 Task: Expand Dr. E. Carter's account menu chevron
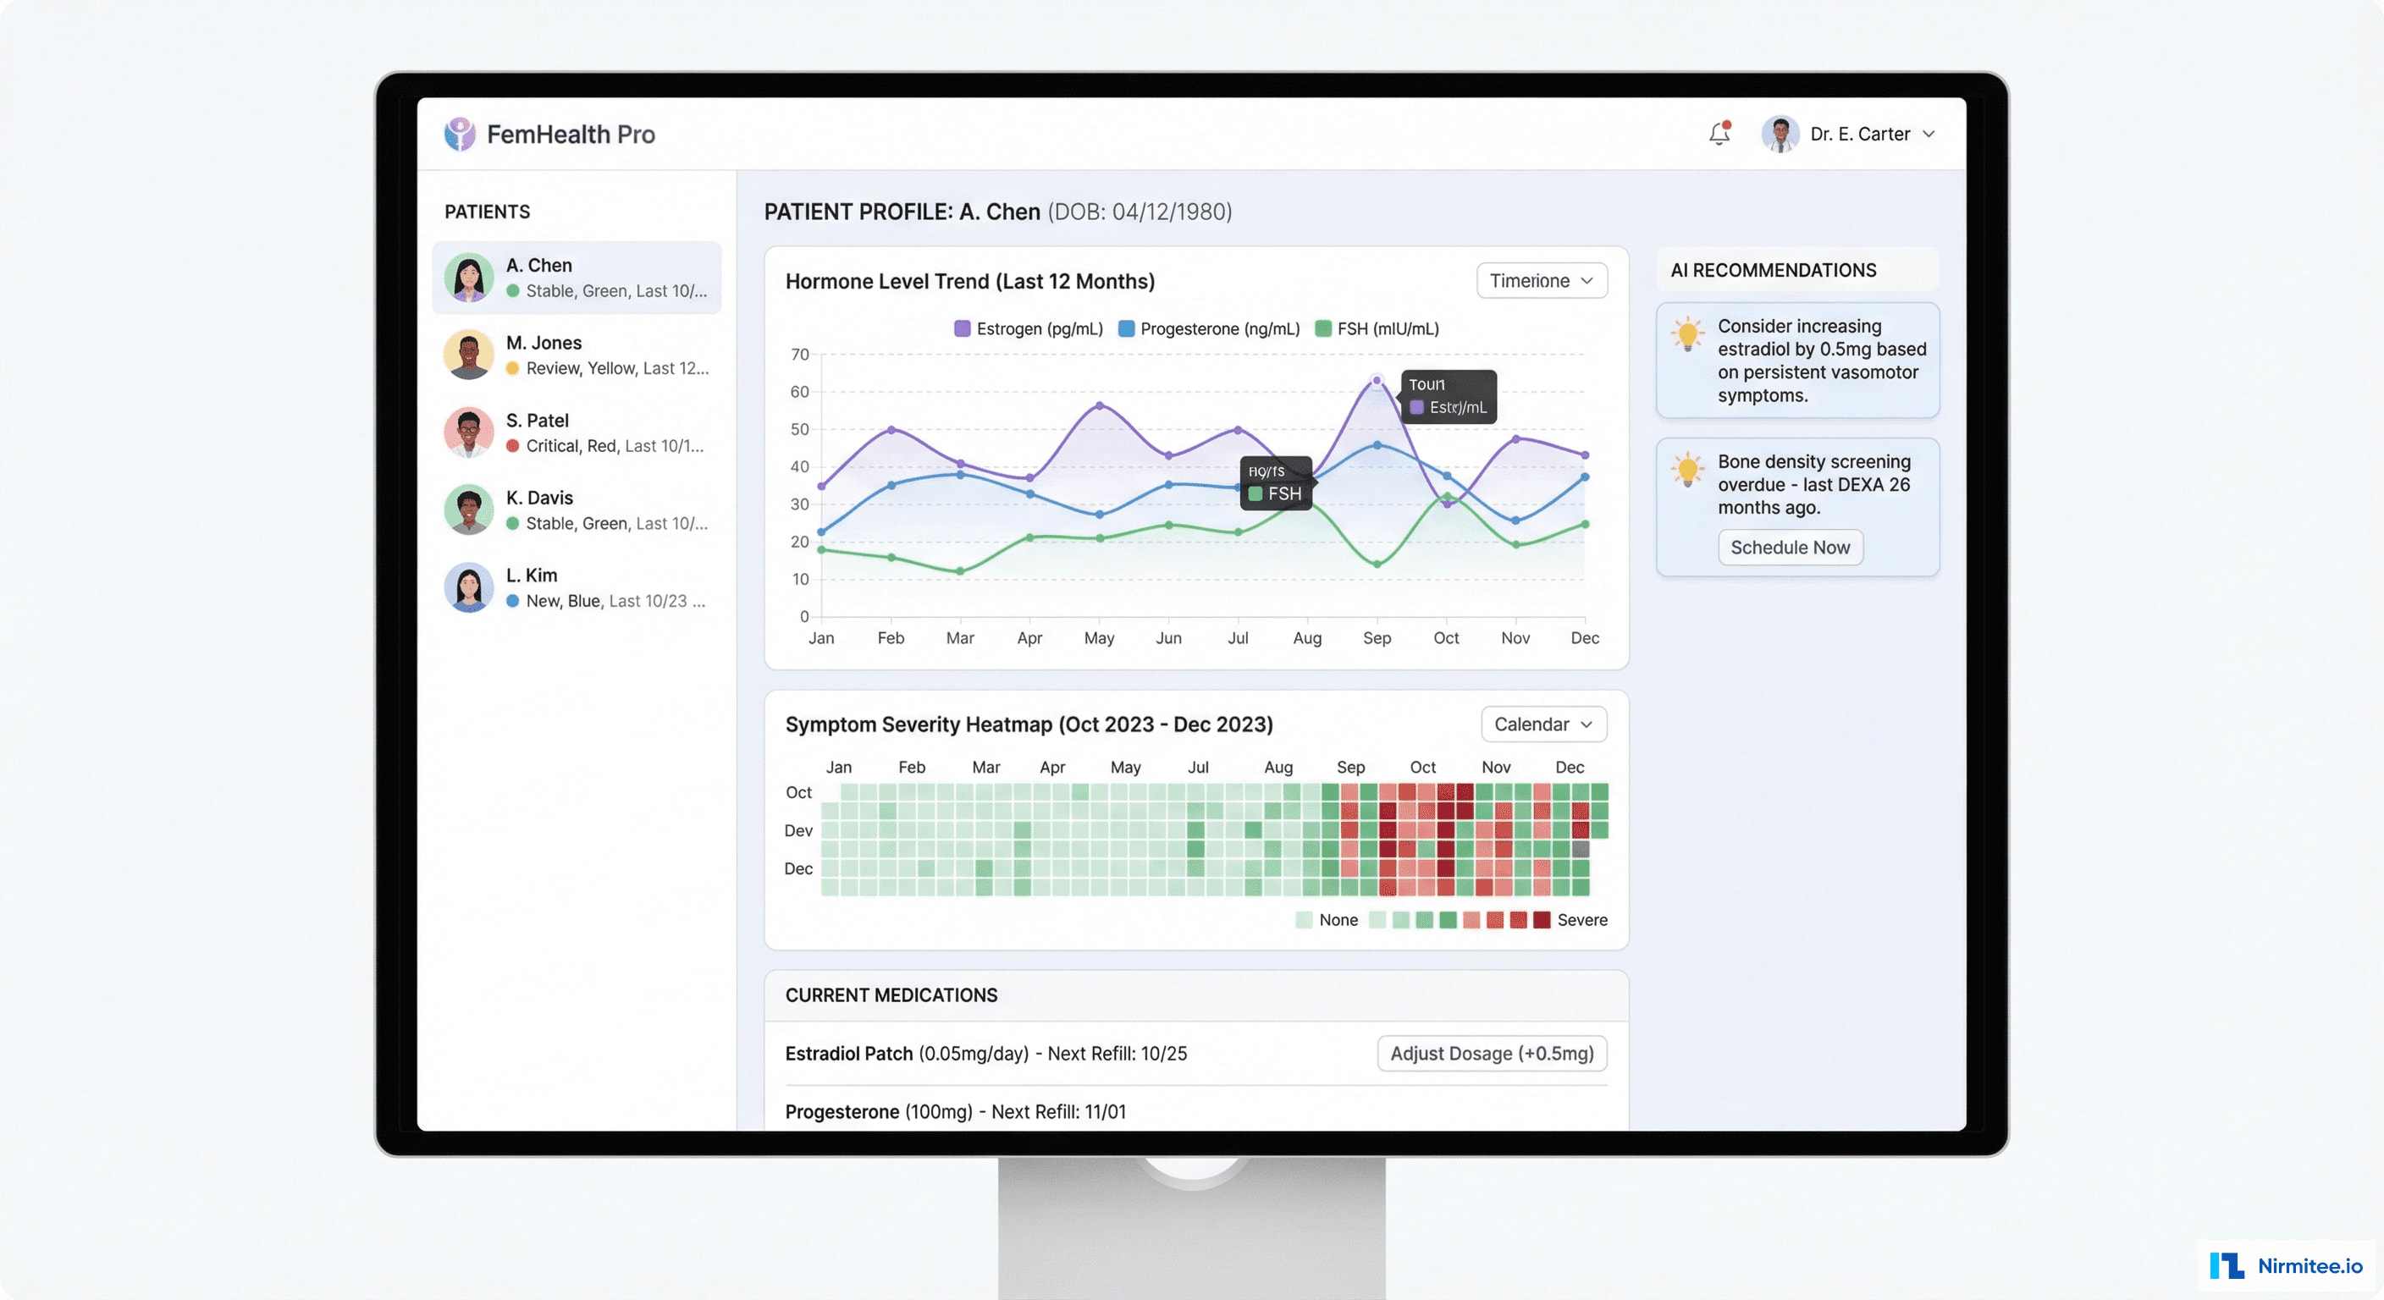1930,135
